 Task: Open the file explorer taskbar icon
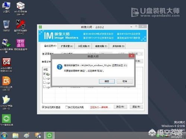(x=15, y=136)
